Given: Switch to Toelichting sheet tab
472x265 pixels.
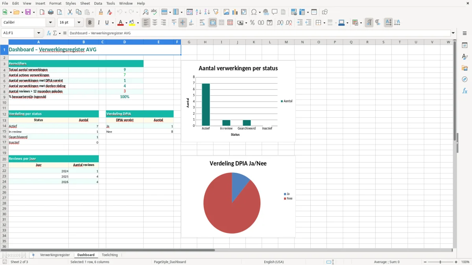Looking at the screenshot, I should pyautogui.click(x=110, y=255).
